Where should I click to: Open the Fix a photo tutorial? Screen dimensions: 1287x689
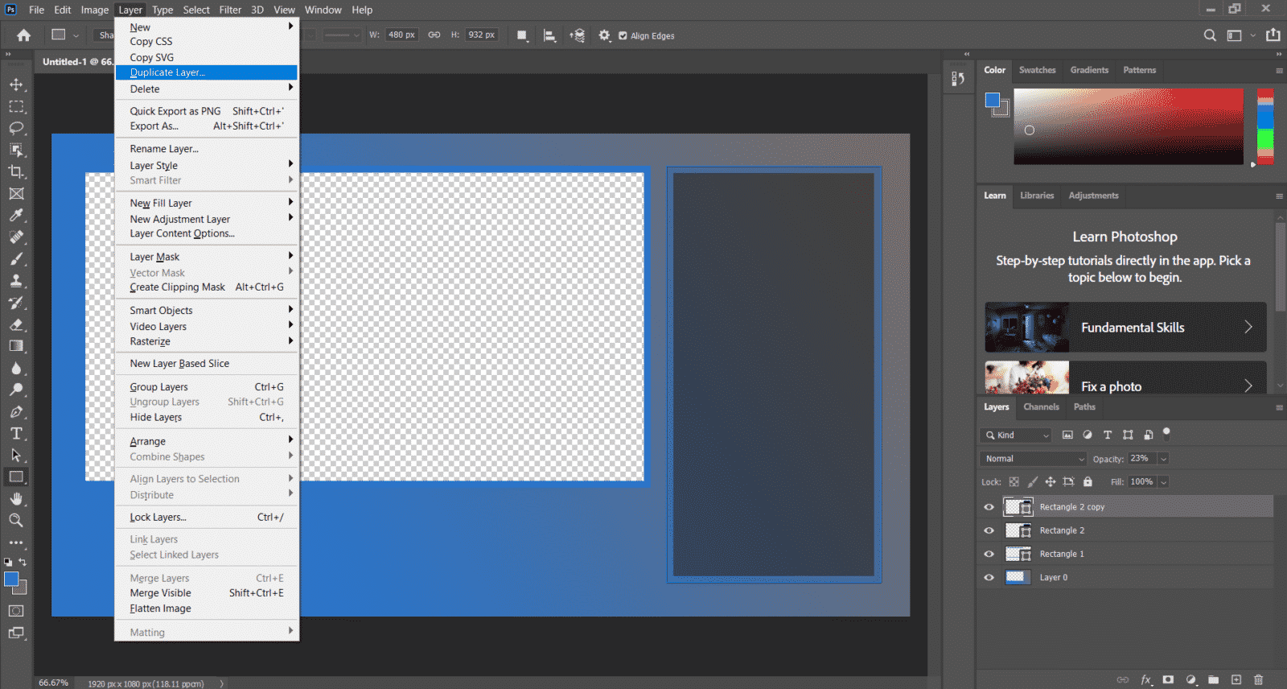tap(1125, 378)
